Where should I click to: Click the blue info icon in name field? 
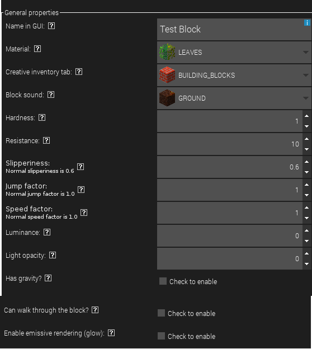(307, 22)
